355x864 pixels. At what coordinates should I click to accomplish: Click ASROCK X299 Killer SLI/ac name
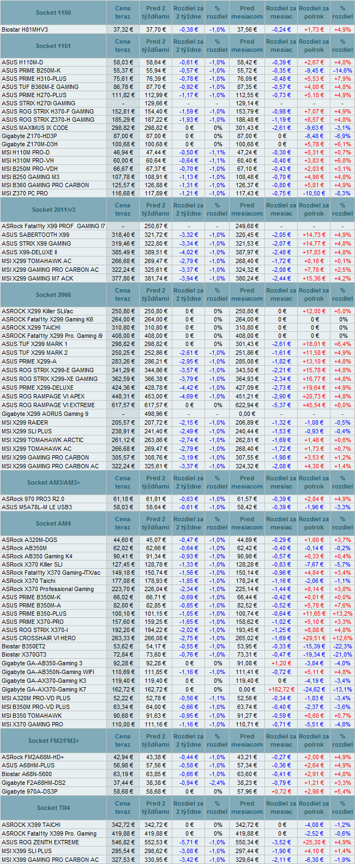point(38,311)
